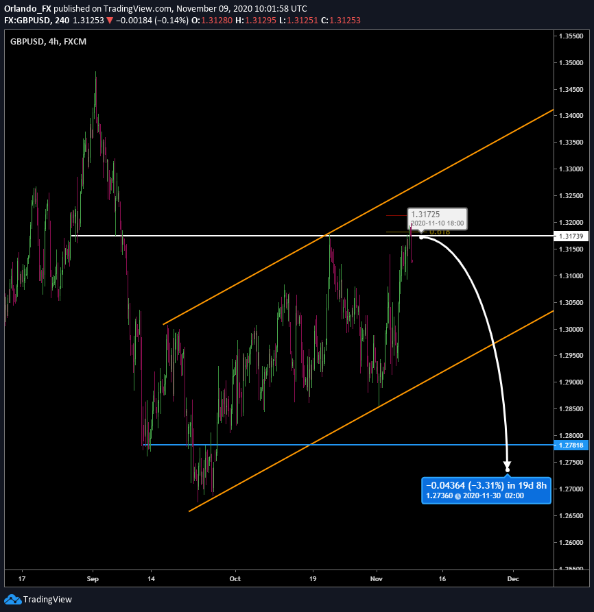Click the 1.31739 white price label
Viewport: 594px width, 612px height.
571,236
